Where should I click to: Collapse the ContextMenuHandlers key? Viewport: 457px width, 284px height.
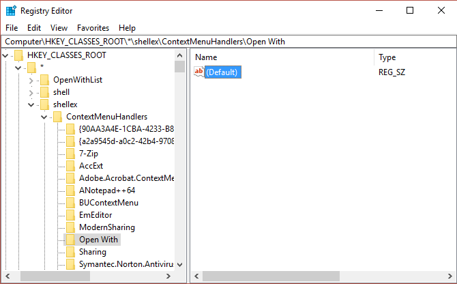coord(44,117)
